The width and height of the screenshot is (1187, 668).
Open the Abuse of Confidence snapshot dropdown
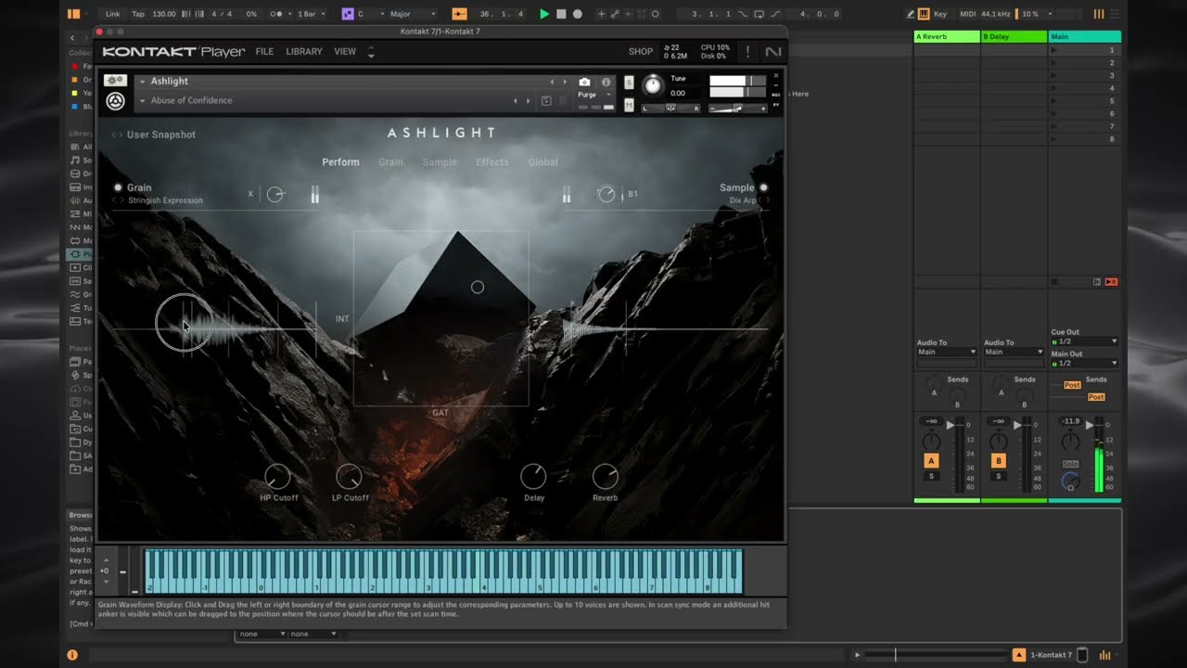pos(143,100)
